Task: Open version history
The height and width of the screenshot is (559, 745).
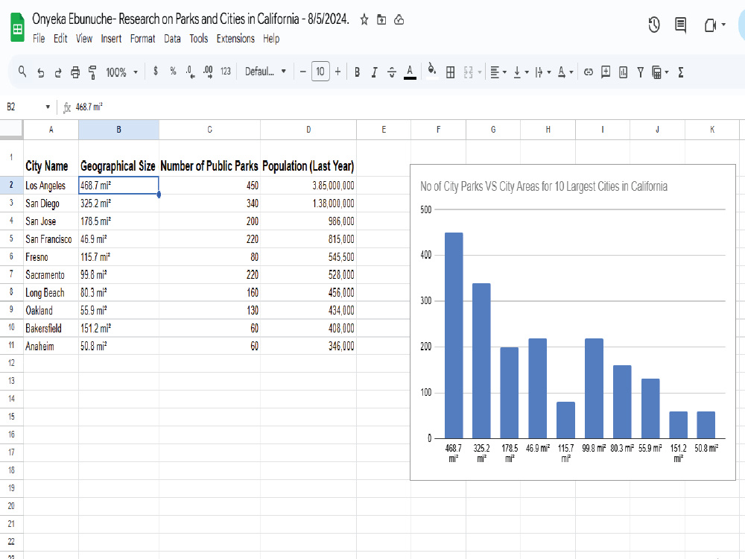Action: tap(653, 25)
